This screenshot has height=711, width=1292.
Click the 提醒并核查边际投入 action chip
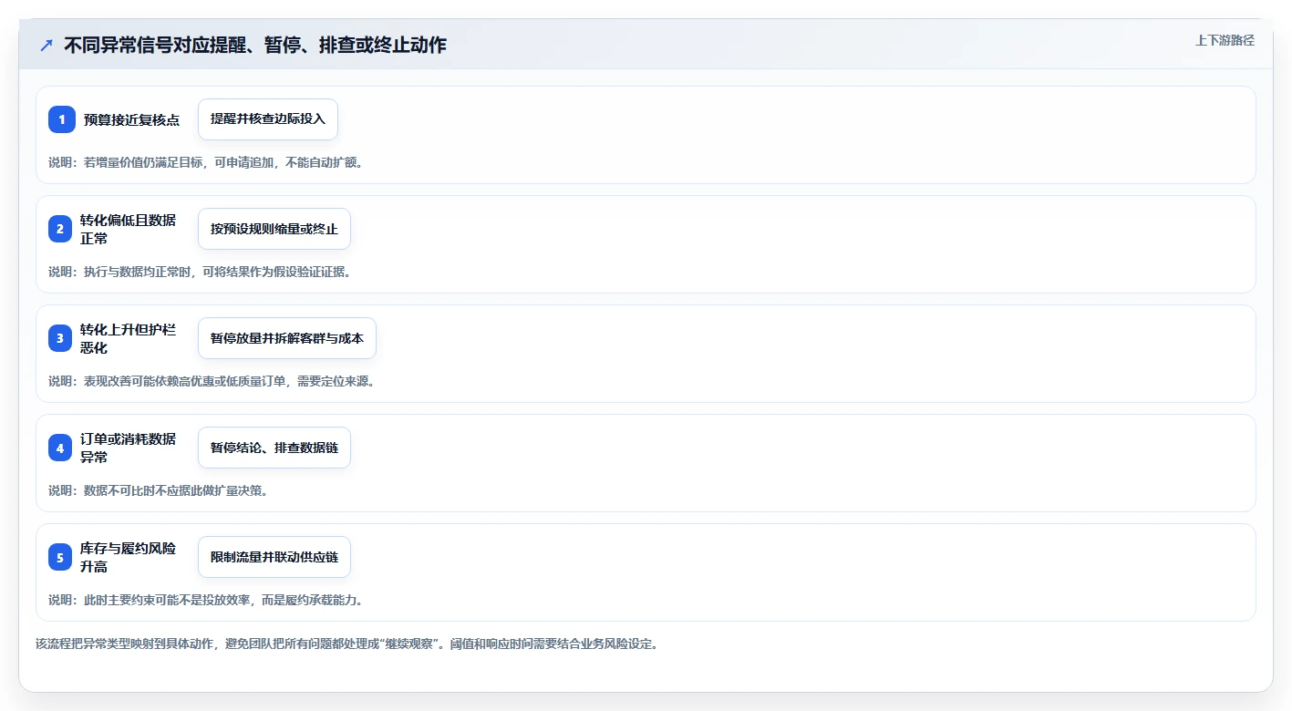click(268, 119)
